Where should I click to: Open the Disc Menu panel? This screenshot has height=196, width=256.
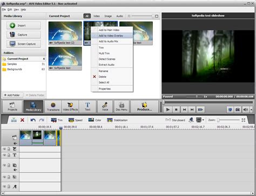pos(122,106)
